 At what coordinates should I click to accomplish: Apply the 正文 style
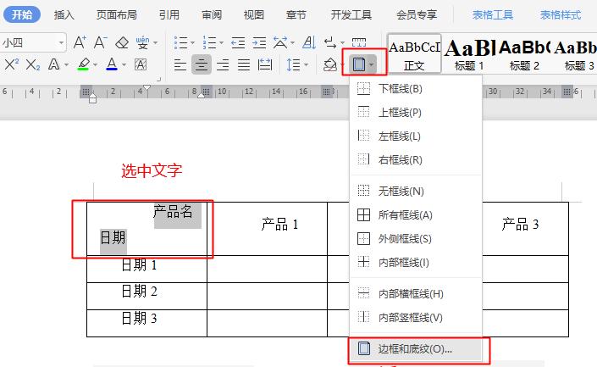pyautogui.click(x=414, y=53)
